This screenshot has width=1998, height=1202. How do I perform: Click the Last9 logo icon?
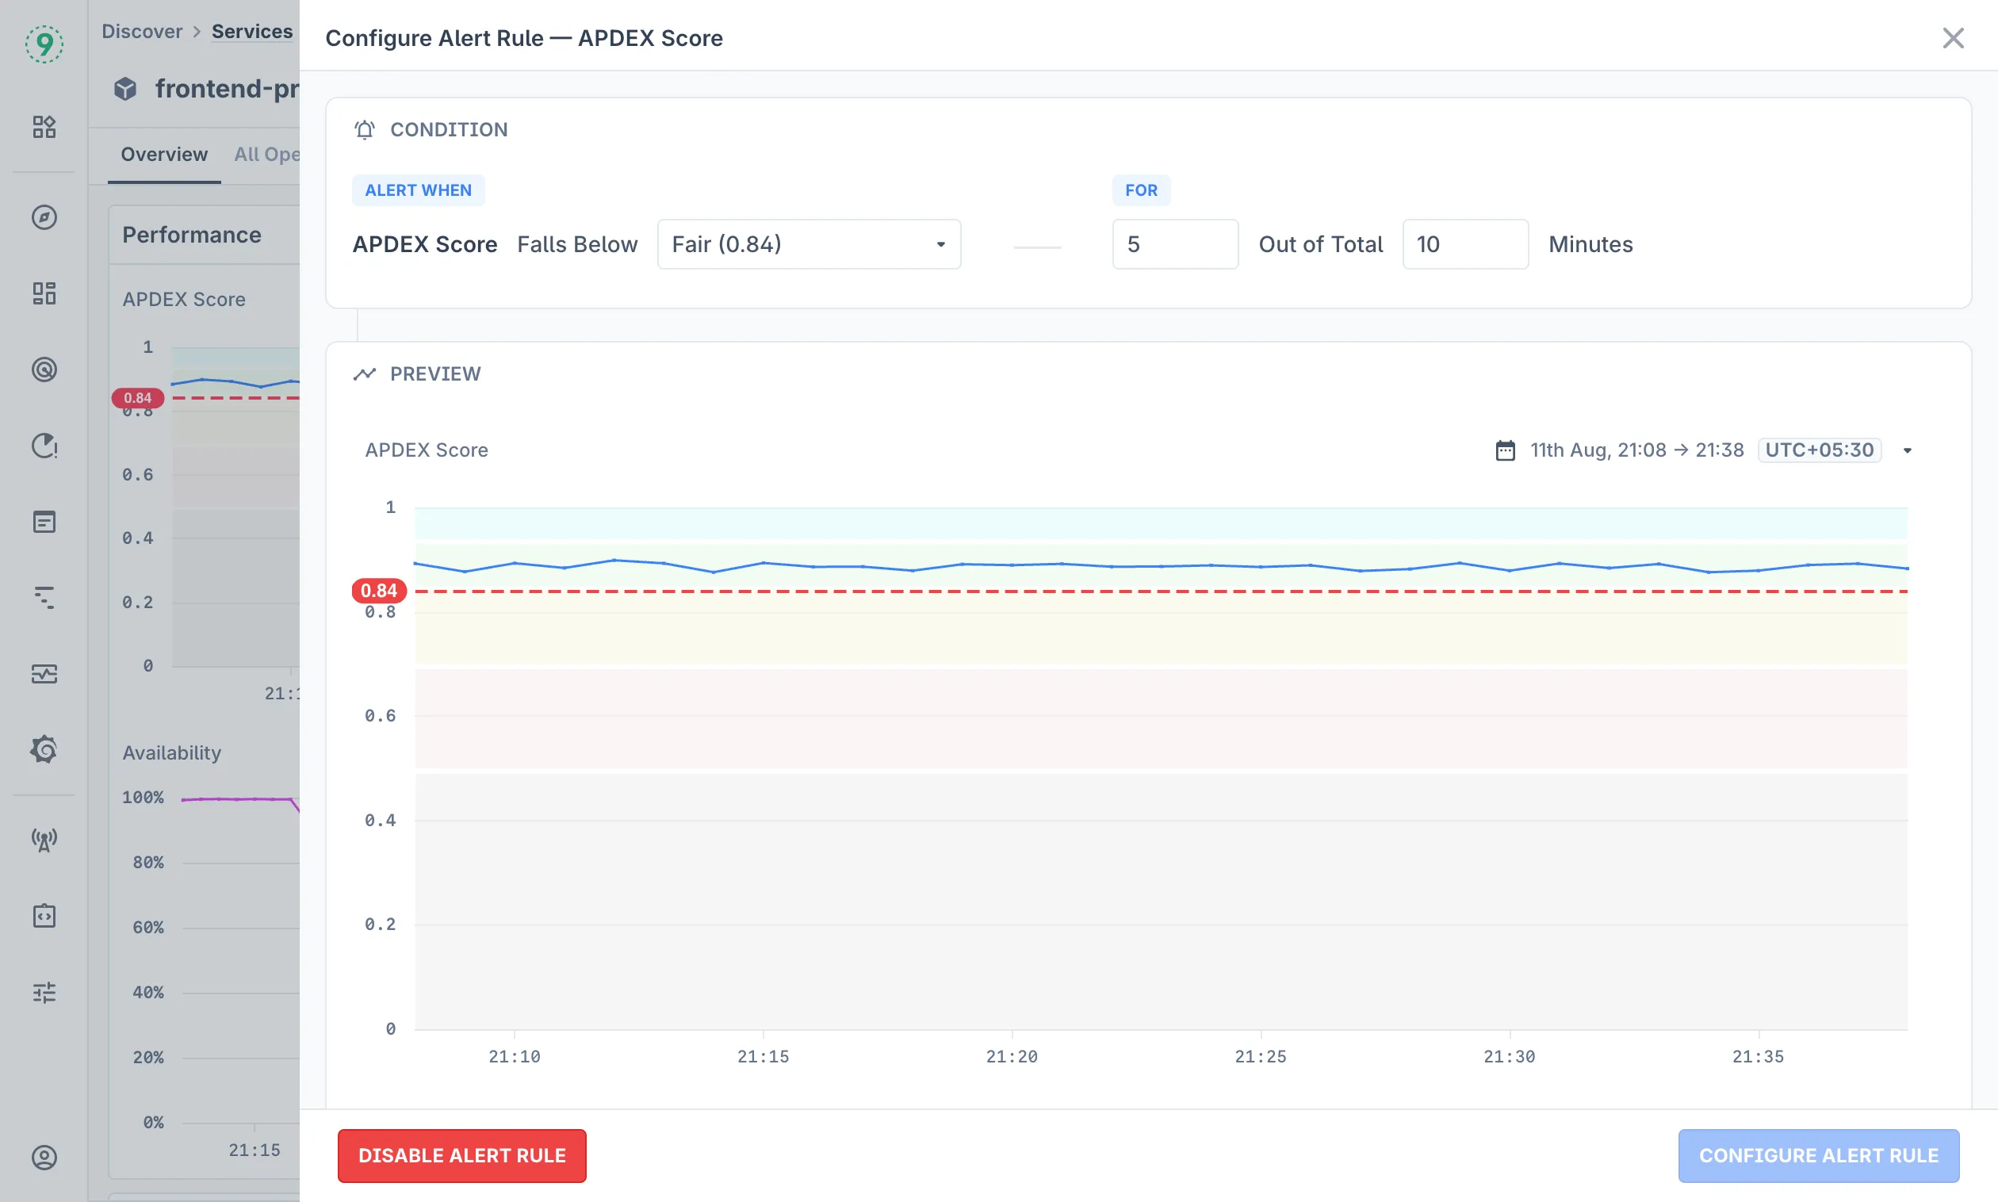tap(44, 44)
